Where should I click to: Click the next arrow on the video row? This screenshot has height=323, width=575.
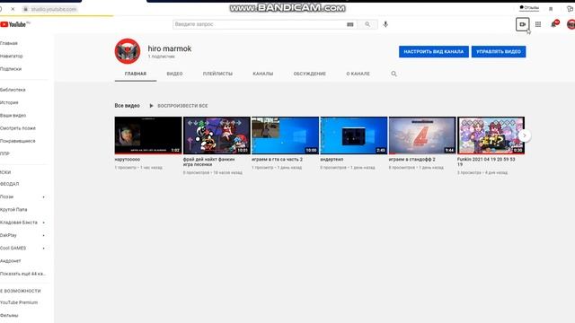point(525,135)
